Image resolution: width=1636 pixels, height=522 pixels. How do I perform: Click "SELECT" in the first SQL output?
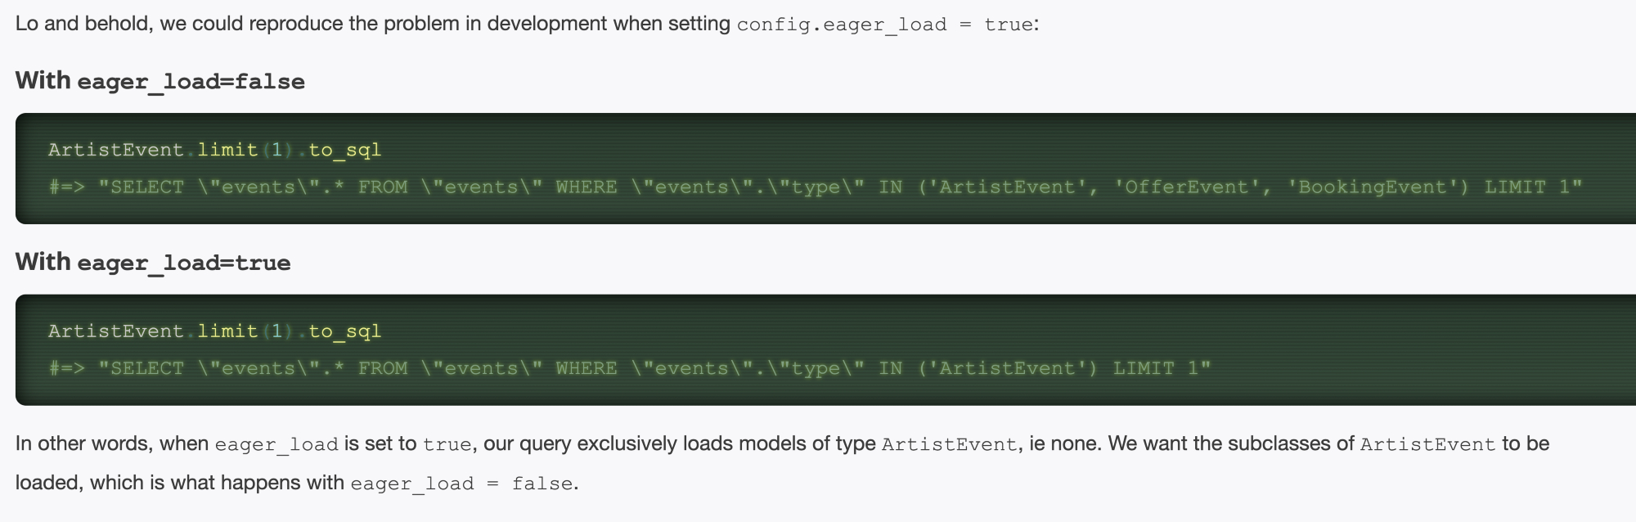coord(147,187)
